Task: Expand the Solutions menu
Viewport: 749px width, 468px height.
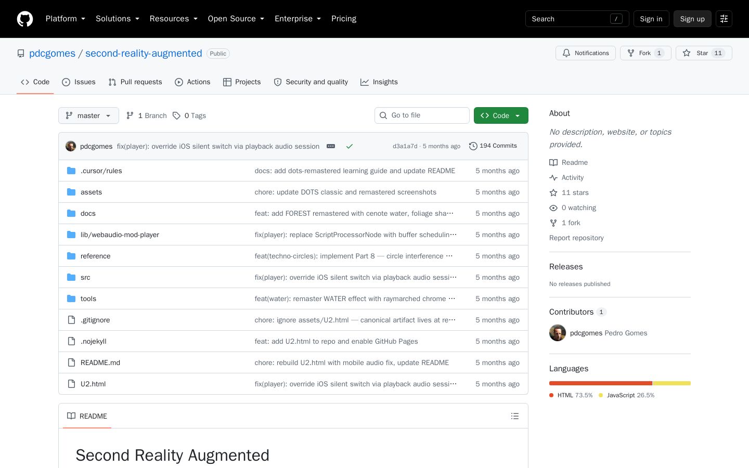Action: pyautogui.click(x=118, y=19)
